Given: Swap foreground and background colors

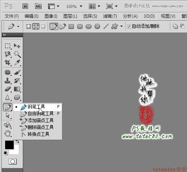Looking at the screenshot, I should pyautogui.click(x=18, y=141).
